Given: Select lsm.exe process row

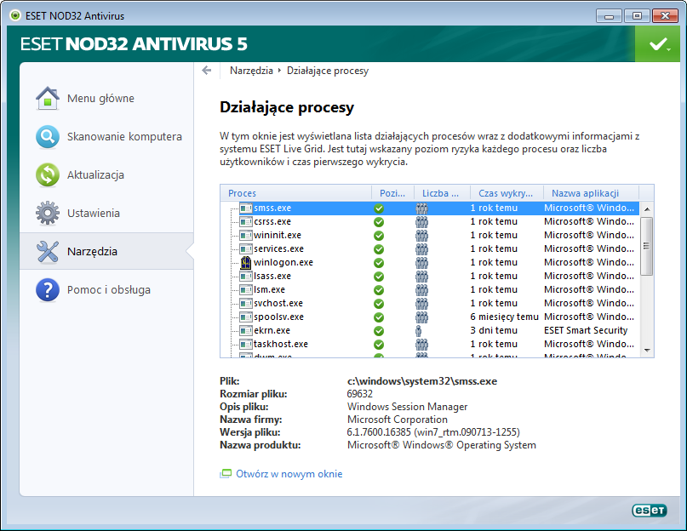Looking at the screenshot, I should 430,289.
